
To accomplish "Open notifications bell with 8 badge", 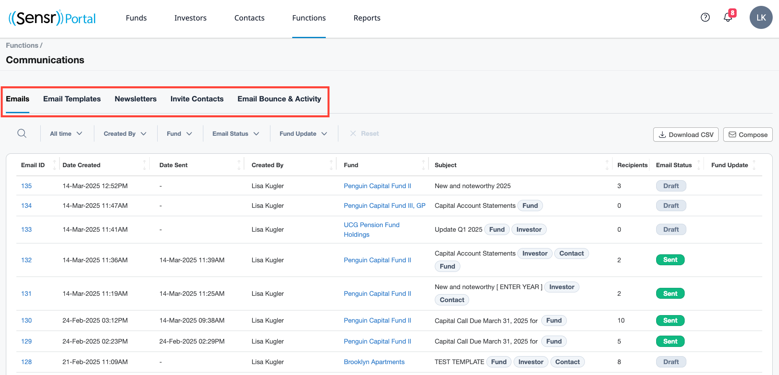I will pos(728,18).
